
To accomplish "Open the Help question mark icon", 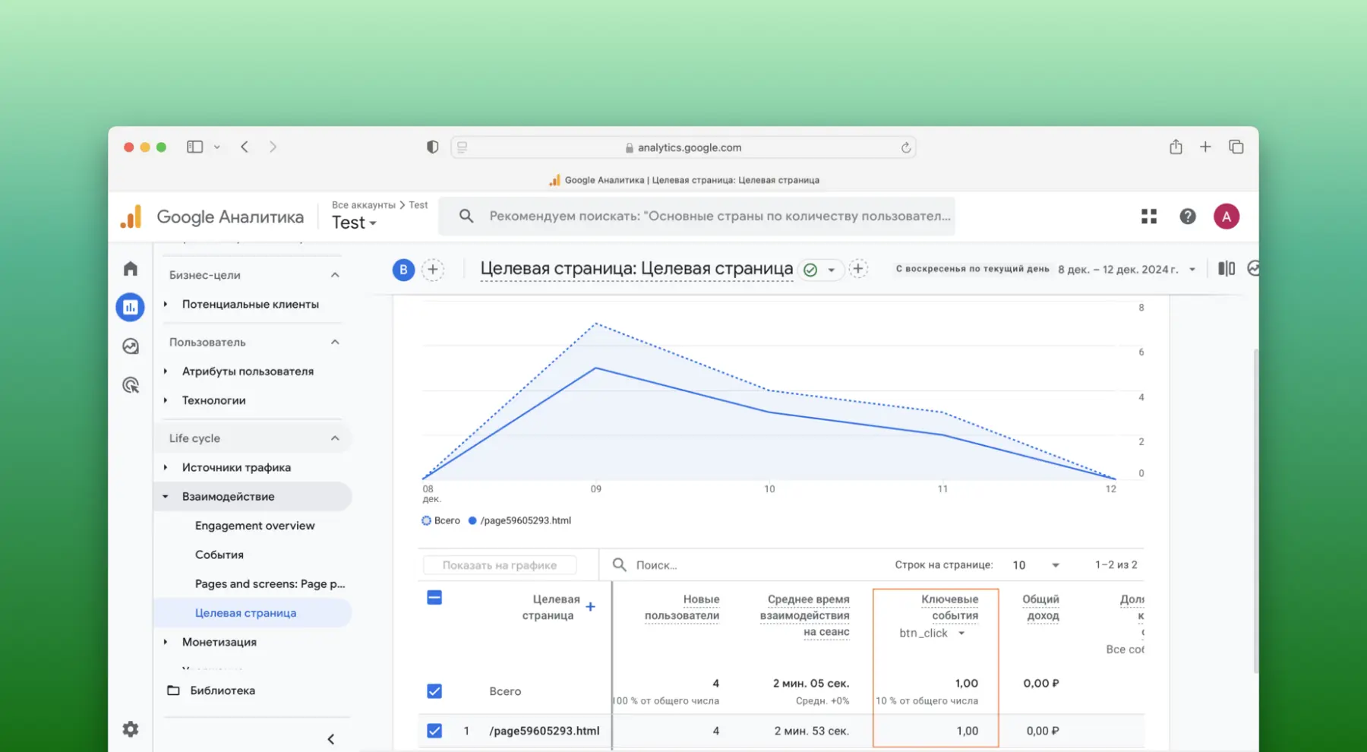I will point(1188,216).
